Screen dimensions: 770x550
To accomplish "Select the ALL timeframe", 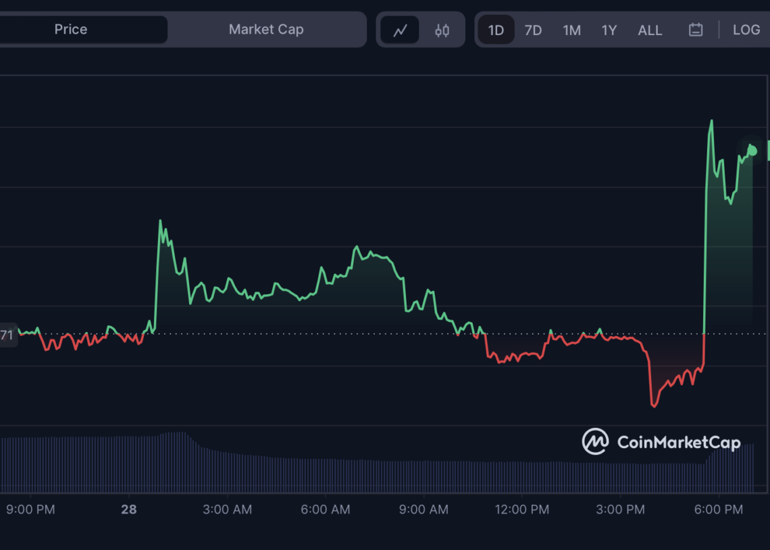I will point(649,30).
